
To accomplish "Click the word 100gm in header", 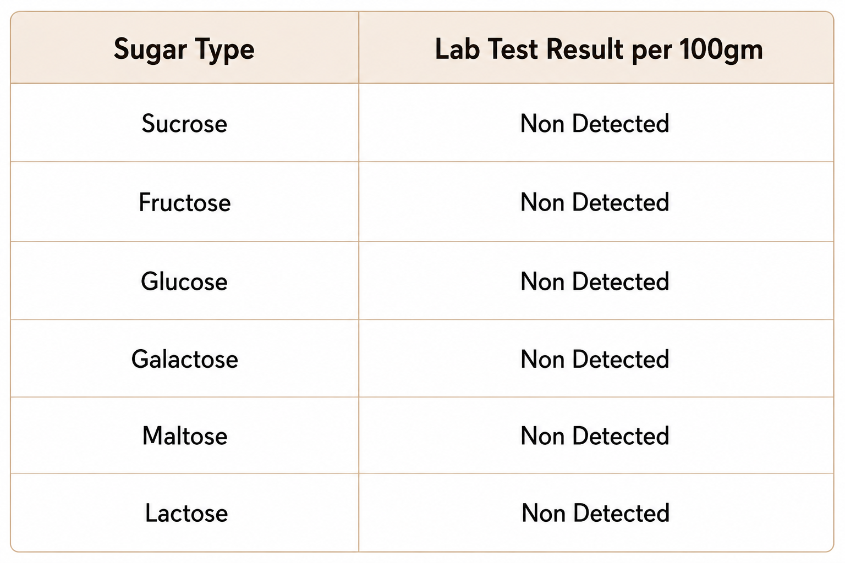I will pyautogui.click(x=721, y=50).
